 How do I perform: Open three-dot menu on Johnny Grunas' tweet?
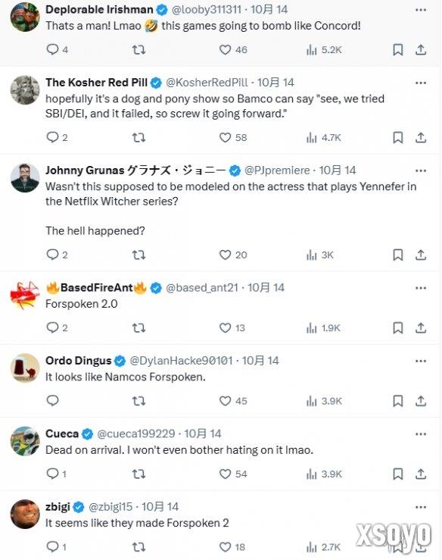click(421, 171)
